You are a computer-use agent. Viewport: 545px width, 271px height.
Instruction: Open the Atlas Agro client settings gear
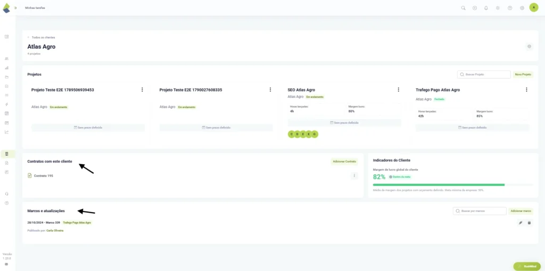tap(529, 46)
